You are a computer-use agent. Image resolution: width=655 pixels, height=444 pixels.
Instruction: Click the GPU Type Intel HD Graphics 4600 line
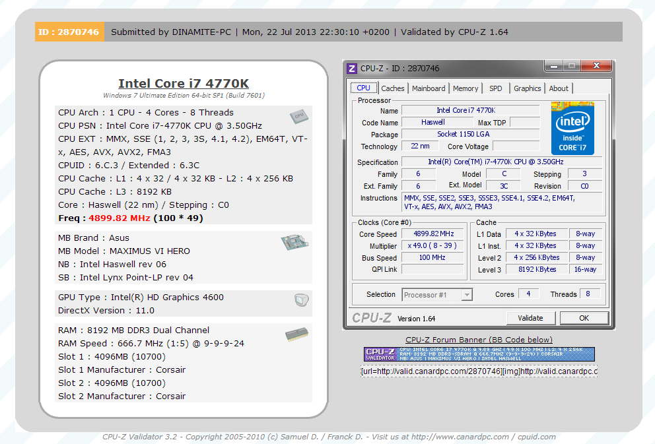click(x=141, y=298)
